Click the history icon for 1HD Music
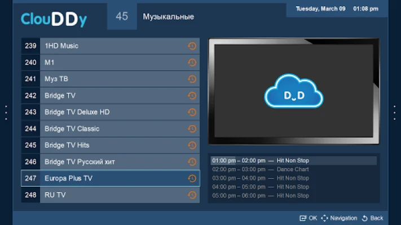Image resolution: width=401 pixels, height=225 pixels. 192,46
